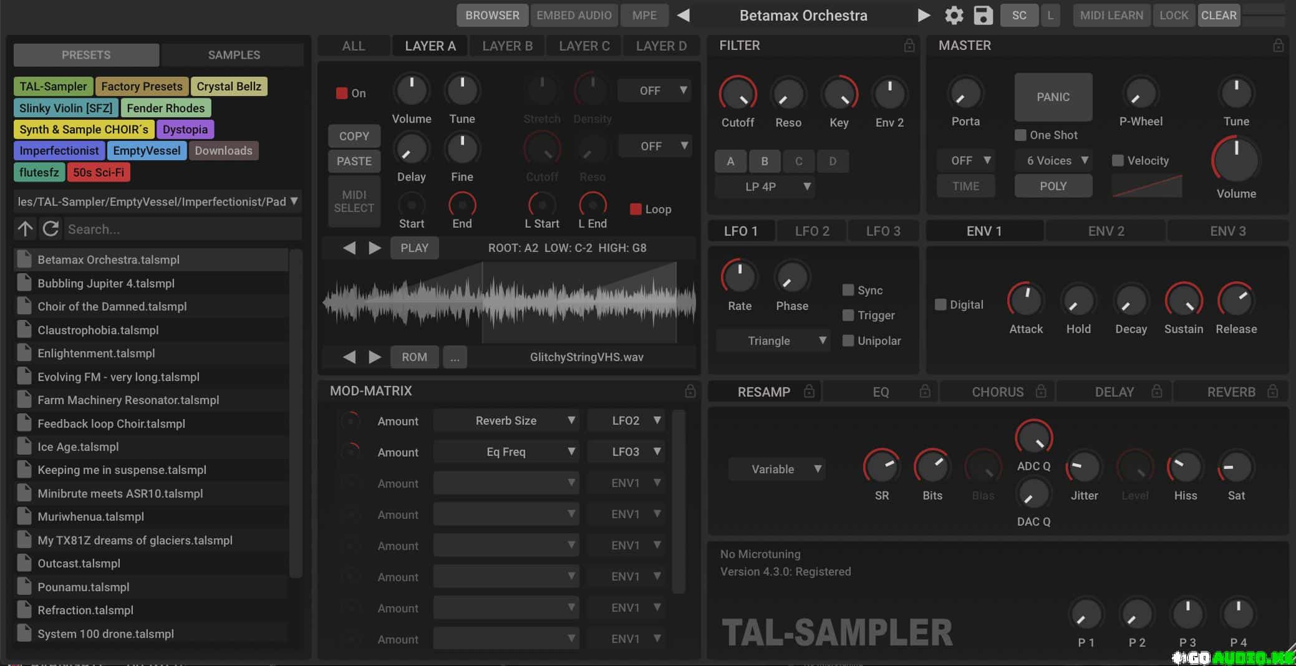This screenshot has width=1296, height=666.
Task: Lock the CHORUS effect tab
Action: [x=1040, y=391]
